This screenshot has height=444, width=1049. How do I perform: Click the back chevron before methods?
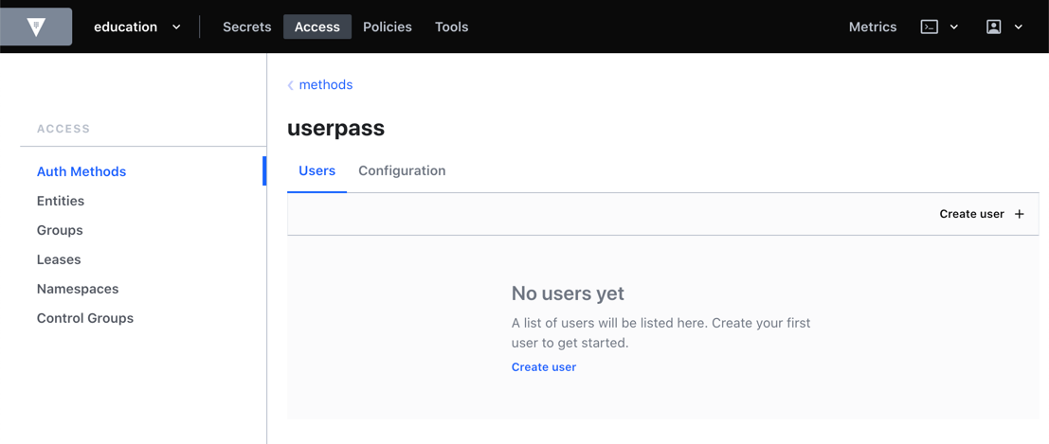291,85
